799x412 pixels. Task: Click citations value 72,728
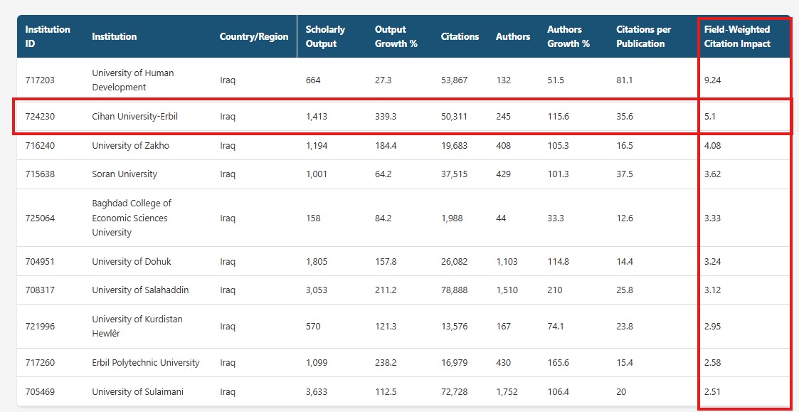click(x=454, y=392)
